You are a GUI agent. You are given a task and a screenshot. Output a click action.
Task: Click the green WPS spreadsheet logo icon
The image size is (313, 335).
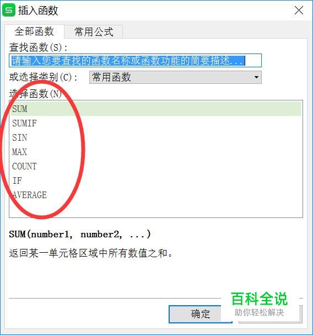9,10
